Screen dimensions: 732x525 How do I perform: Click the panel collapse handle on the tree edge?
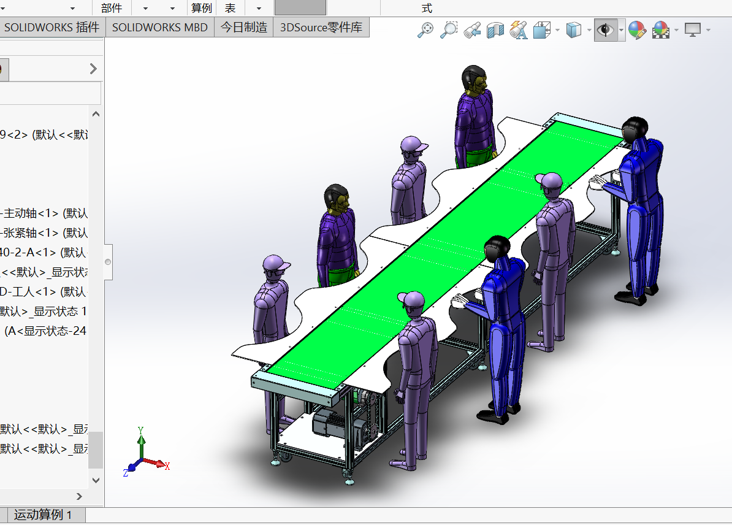[108, 262]
